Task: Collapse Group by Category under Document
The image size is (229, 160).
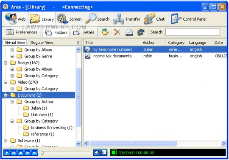Action: point(12,121)
